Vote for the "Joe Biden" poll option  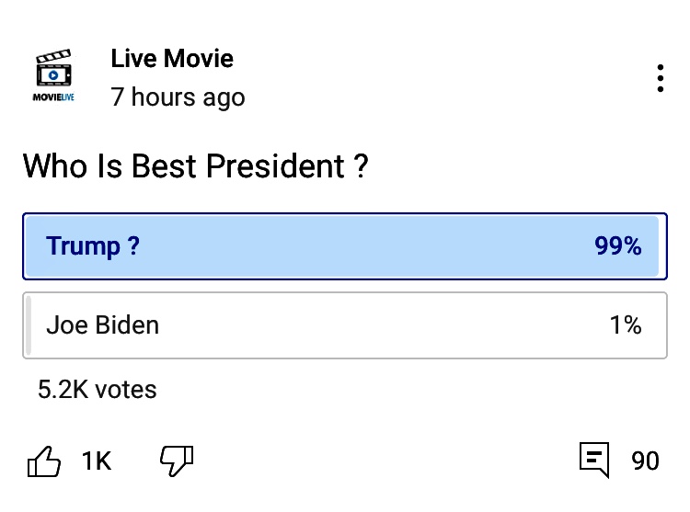(x=344, y=325)
